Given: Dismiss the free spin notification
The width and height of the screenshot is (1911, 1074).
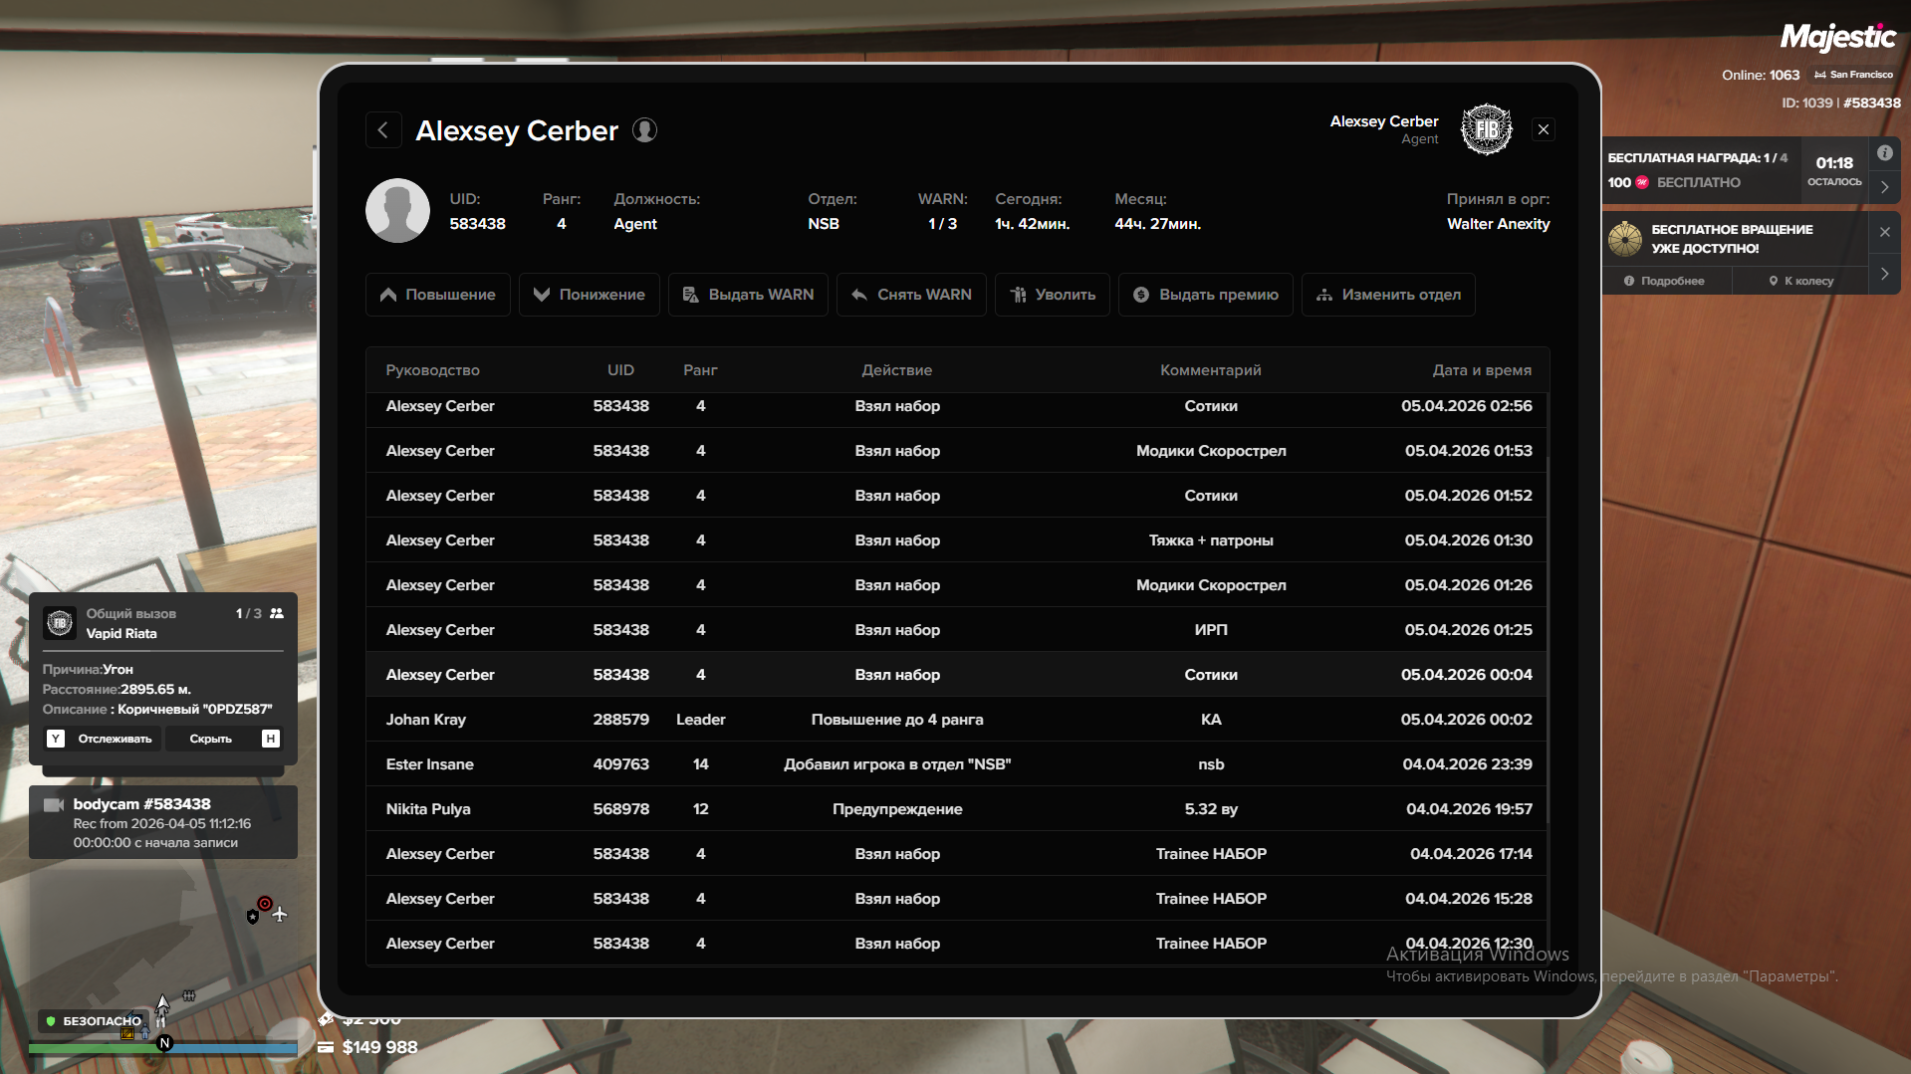Looking at the screenshot, I should point(1884,232).
